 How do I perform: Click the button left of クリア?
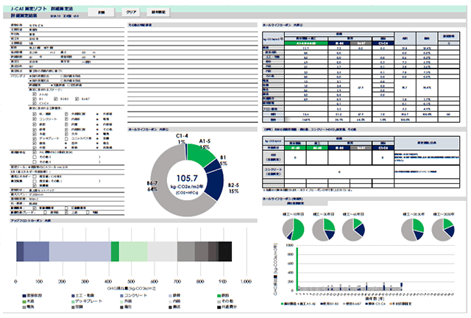[102, 12]
